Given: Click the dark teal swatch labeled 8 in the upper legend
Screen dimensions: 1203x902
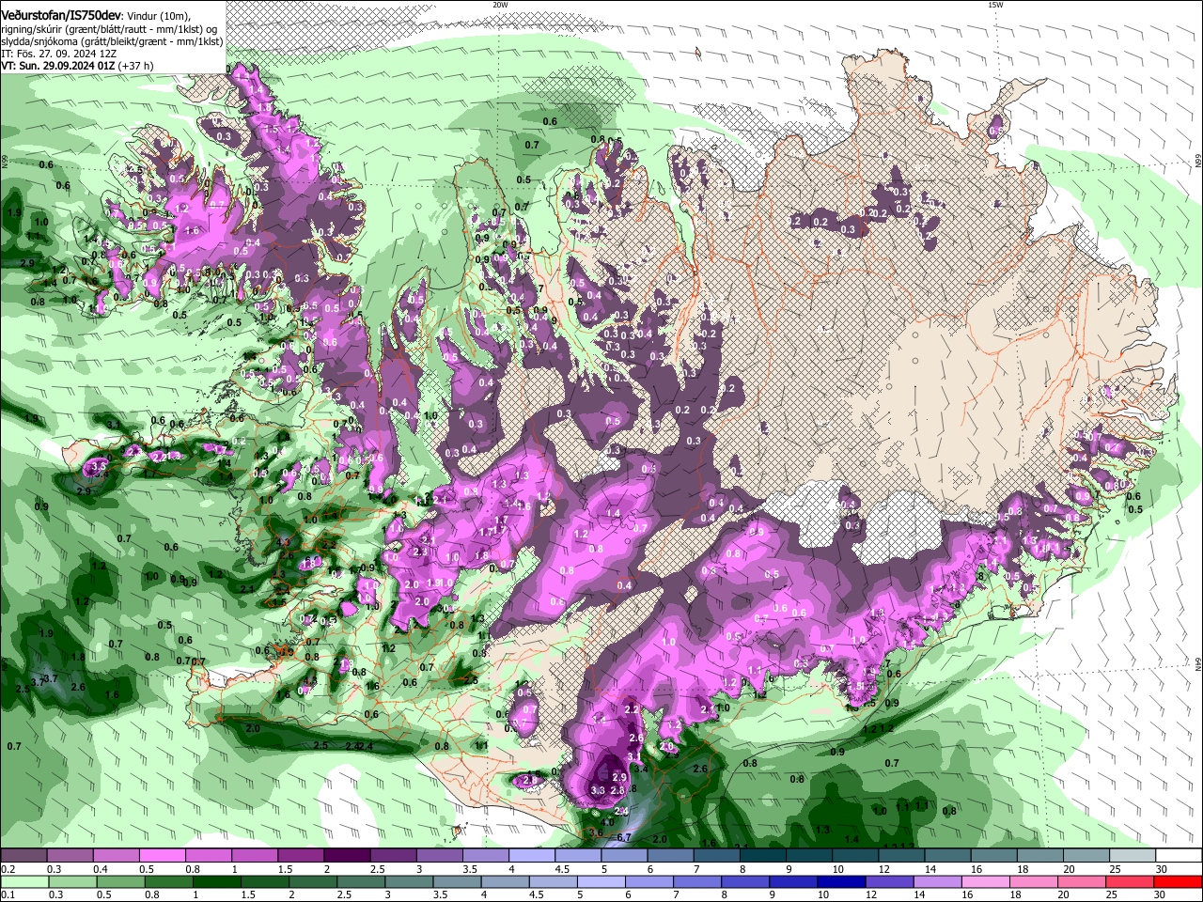Looking at the screenshot, I should [763, 856].
